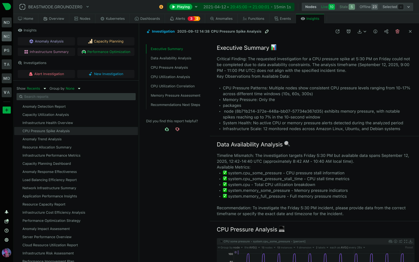Give thumbs down on report helpfulness

[177, 129]
